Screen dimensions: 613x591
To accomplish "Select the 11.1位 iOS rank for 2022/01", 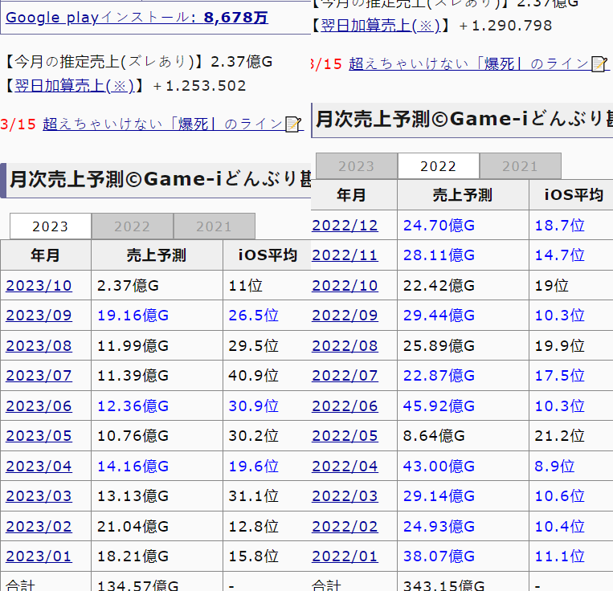I will 559,556.
